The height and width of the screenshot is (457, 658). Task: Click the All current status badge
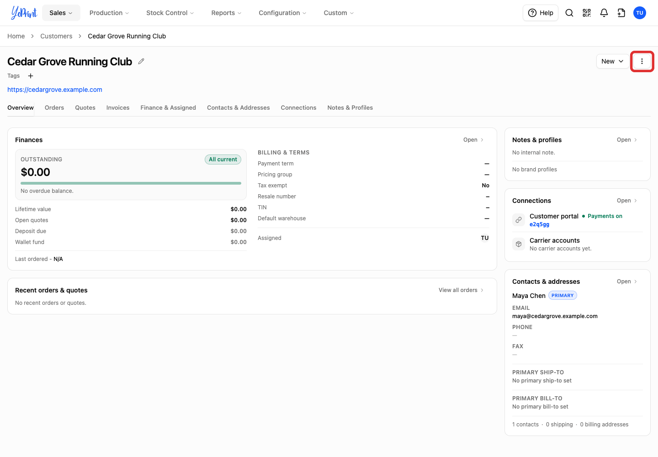[223, 159]
